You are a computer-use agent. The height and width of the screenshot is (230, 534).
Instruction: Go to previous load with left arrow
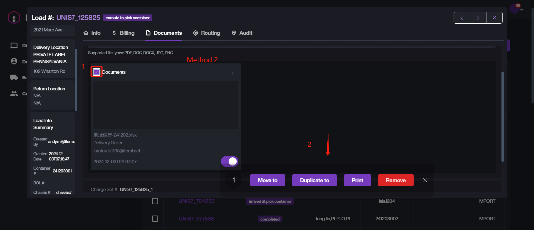click(x=462, y=18)
